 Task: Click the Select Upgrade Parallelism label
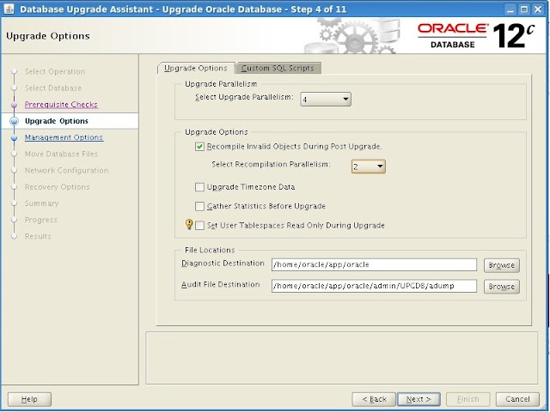pos(244,97)
